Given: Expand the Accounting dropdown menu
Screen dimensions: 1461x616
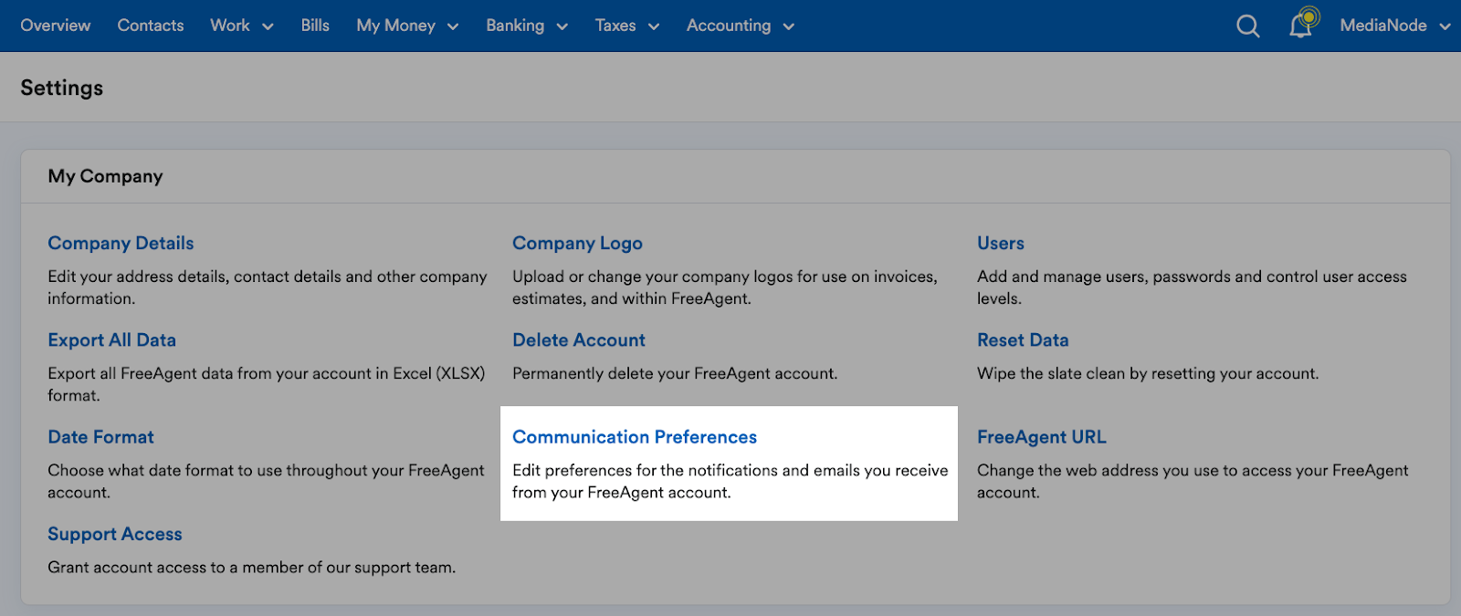Looking at the screenshot, I should pos(741,26).
